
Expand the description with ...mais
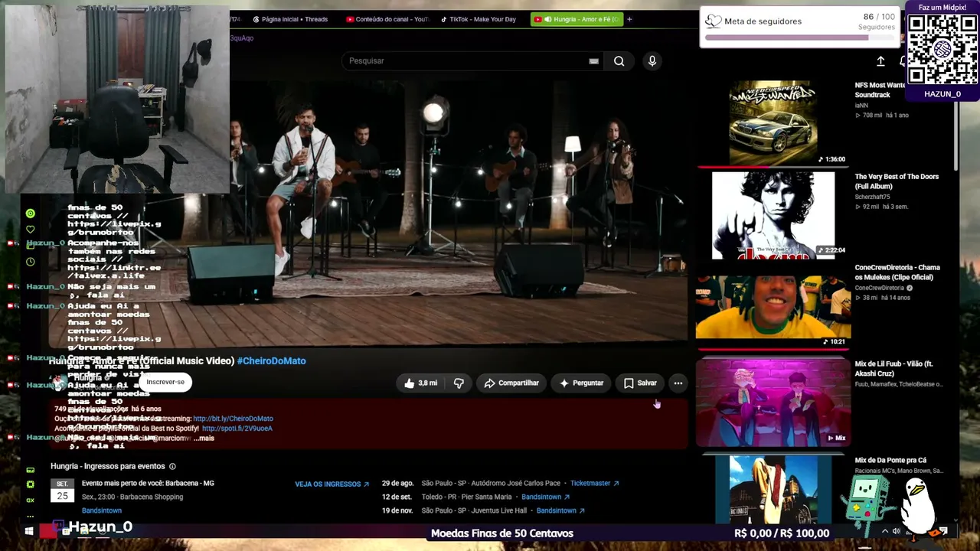tap(204, 439)
